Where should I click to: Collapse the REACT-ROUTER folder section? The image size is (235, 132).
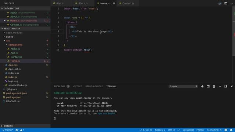[x=25, y=29]
